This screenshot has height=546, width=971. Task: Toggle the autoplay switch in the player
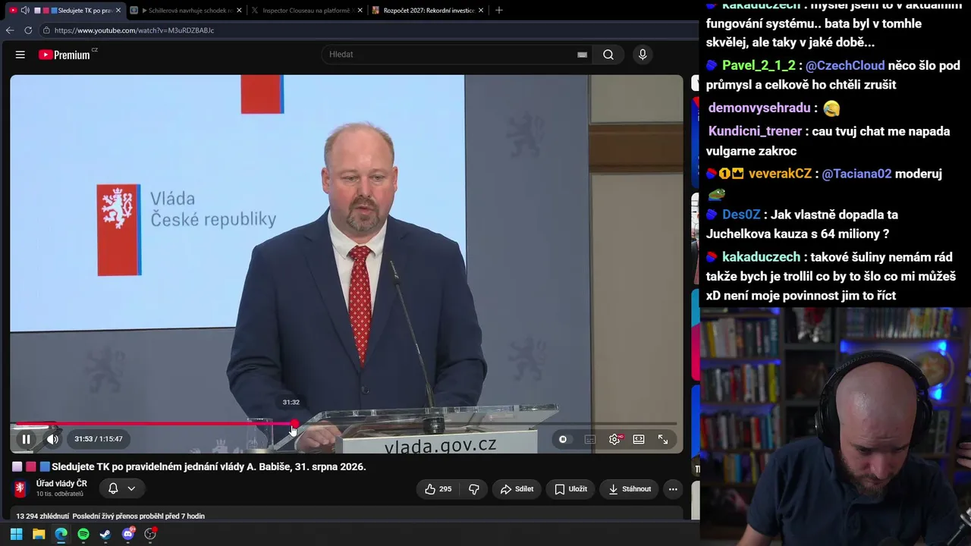(x=563, y=439)
